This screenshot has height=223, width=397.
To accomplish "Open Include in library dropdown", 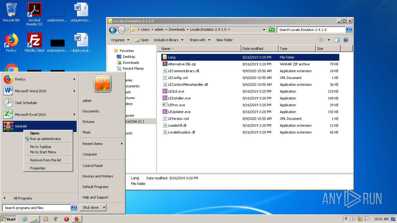I will (x=168, y=40).
